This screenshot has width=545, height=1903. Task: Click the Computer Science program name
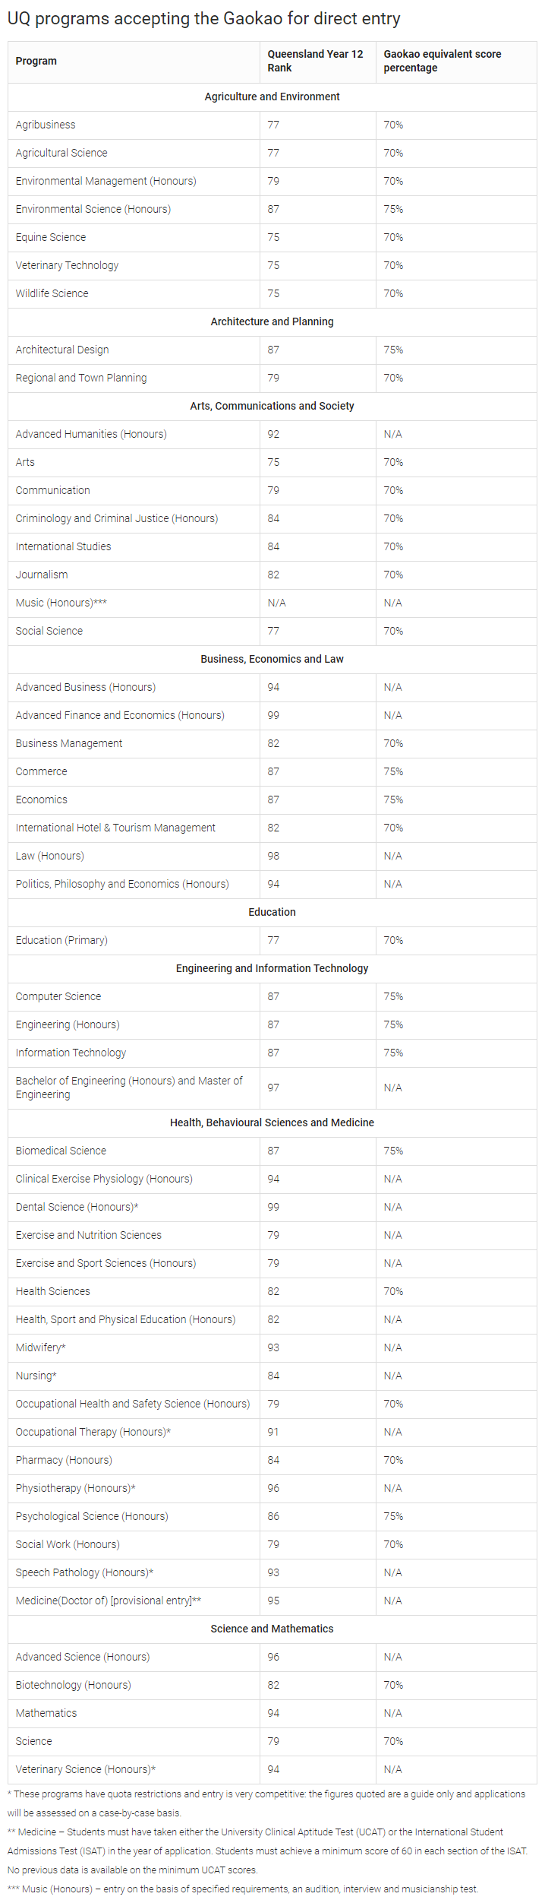(58, 996)
